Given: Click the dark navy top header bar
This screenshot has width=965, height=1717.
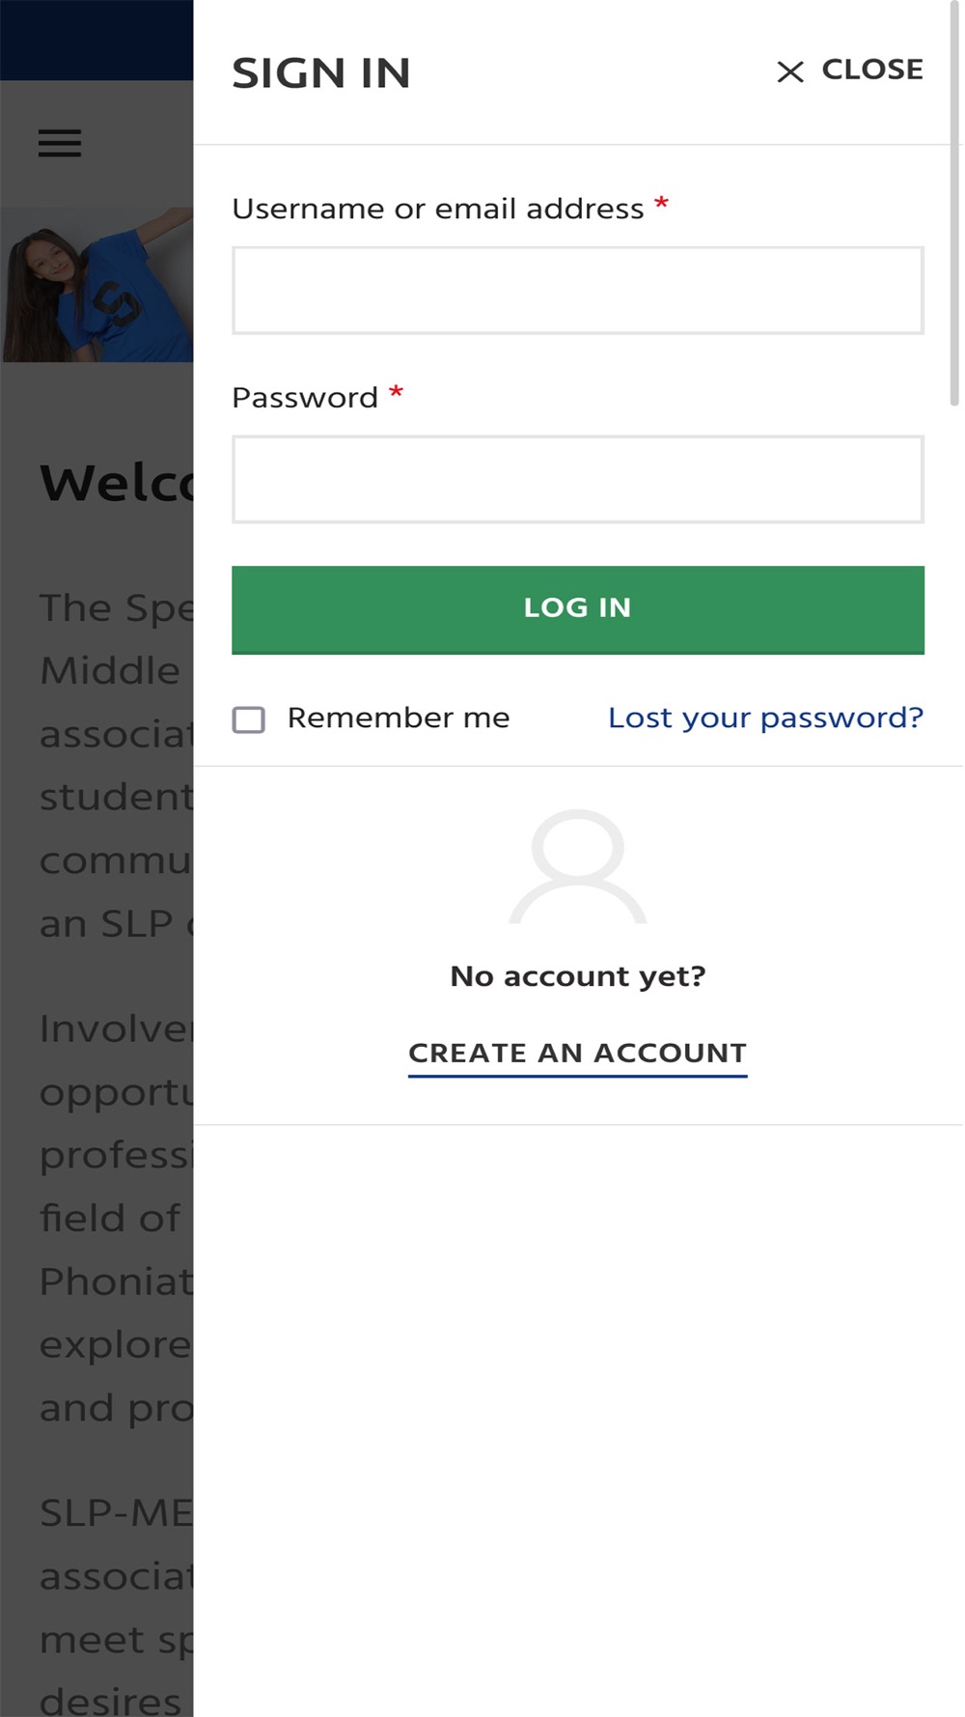Looking at the screenshot, I should (96, 40).
